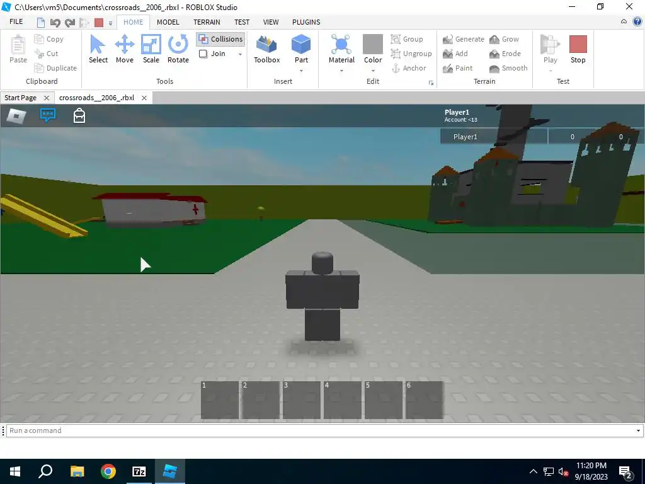
Task: Click Player1 row in the leaderboard
Action: click(x=542, y=137)
